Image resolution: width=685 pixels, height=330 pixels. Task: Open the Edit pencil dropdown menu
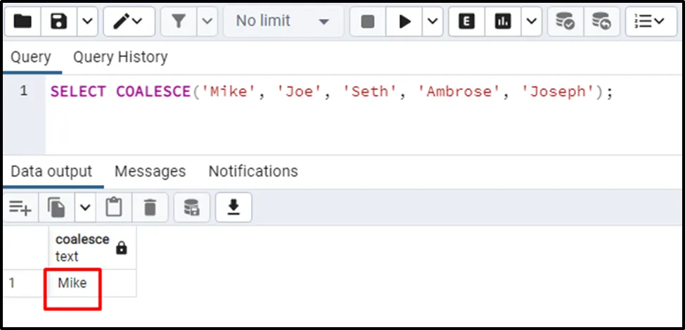pos(129,22)
